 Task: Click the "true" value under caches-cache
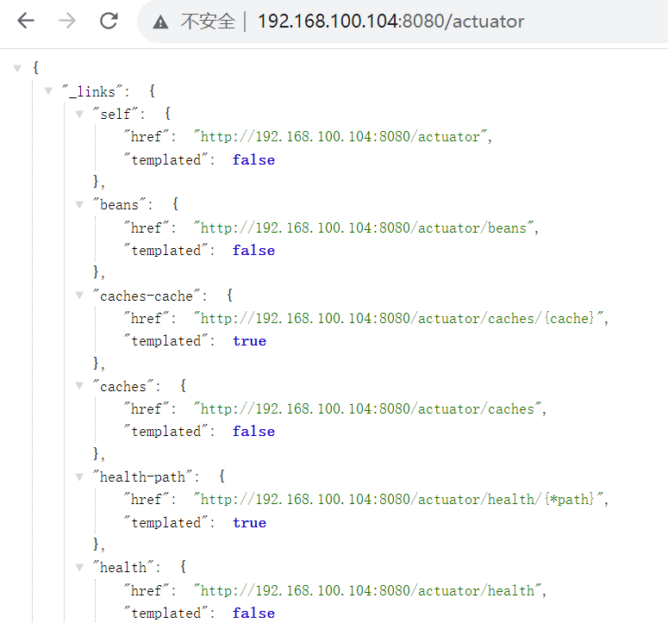pyautogui.click(x=249, y=341)
